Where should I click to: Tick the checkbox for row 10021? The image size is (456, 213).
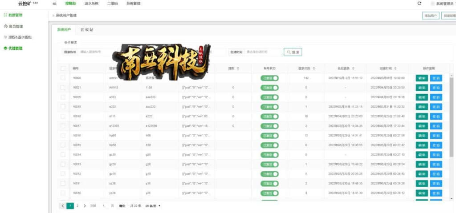coord(63,88)
